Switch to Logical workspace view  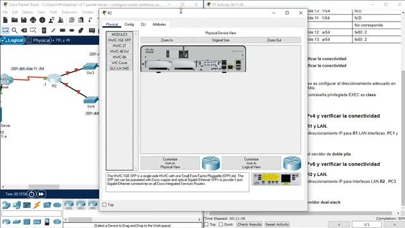point(13,41)
